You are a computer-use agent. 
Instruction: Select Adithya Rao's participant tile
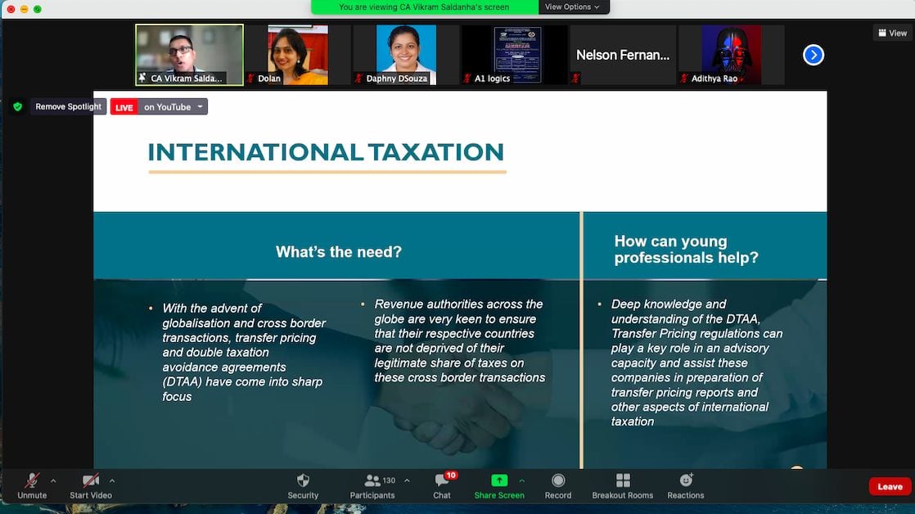coord(731,54)
